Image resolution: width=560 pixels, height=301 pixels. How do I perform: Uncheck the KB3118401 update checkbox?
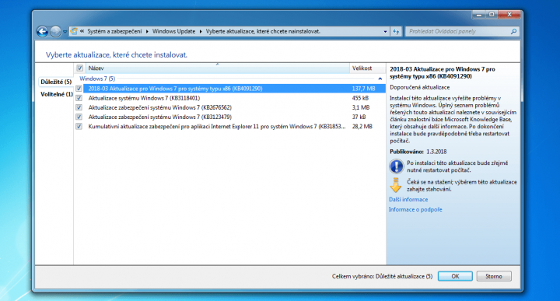click(79, 98)
